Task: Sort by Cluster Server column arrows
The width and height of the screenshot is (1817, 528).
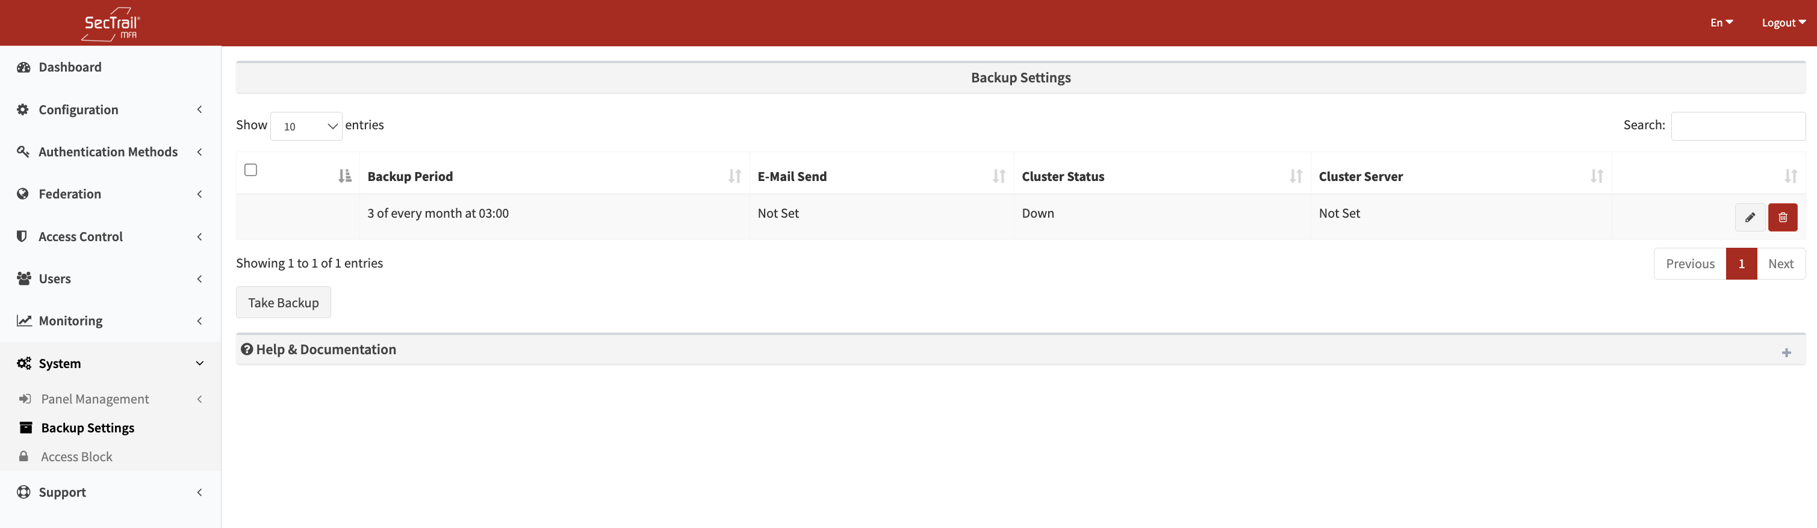Action: coord(1596,176)
